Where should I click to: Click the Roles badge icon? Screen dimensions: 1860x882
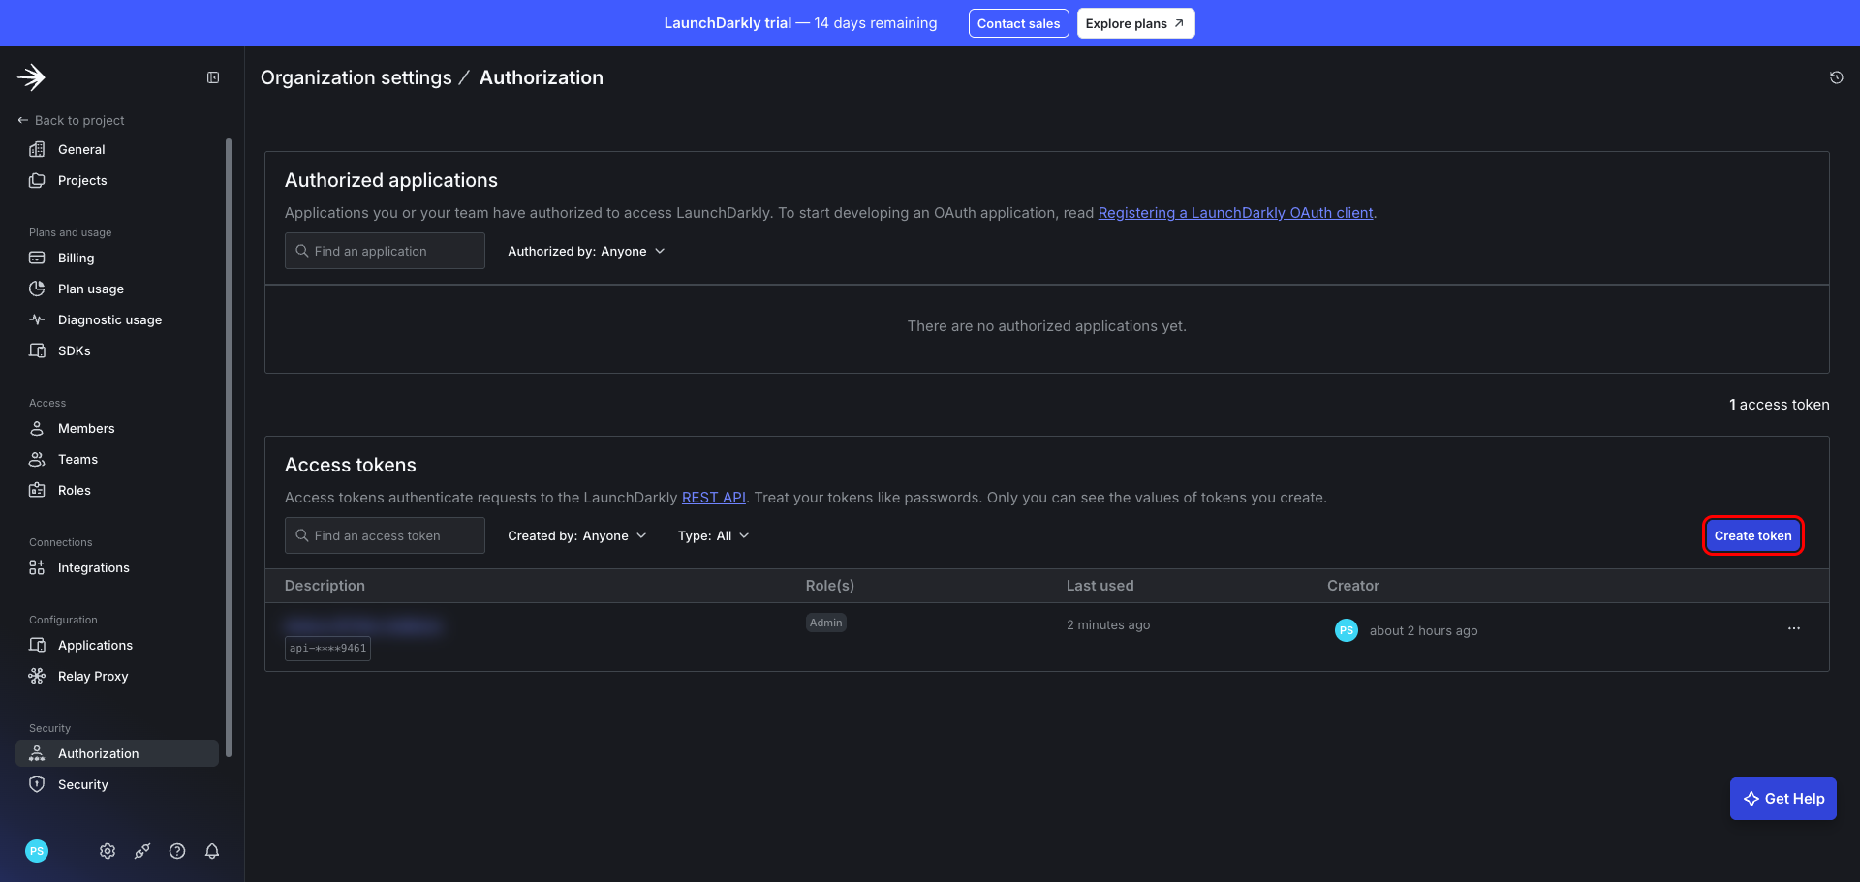tap(37, 490)
